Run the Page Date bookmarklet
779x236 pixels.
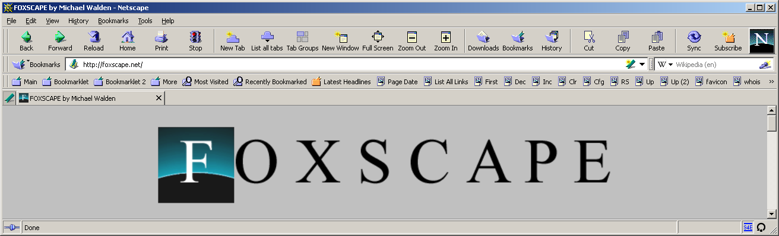tap(397, 82)
